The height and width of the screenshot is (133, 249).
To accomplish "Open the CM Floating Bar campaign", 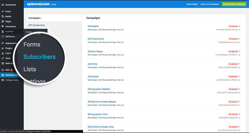I will pos(96,39).
